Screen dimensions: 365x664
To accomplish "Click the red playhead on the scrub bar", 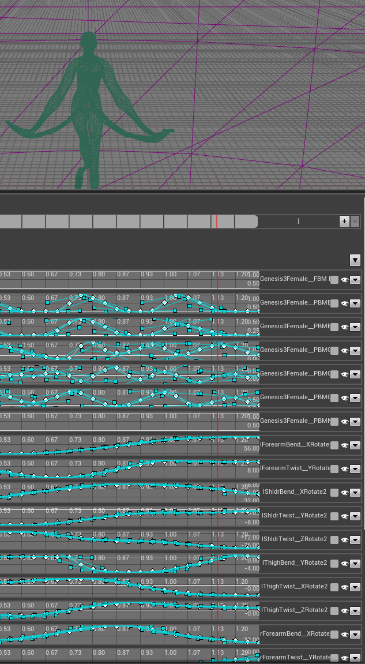I will pyautogui.click(x=217, y=222).
